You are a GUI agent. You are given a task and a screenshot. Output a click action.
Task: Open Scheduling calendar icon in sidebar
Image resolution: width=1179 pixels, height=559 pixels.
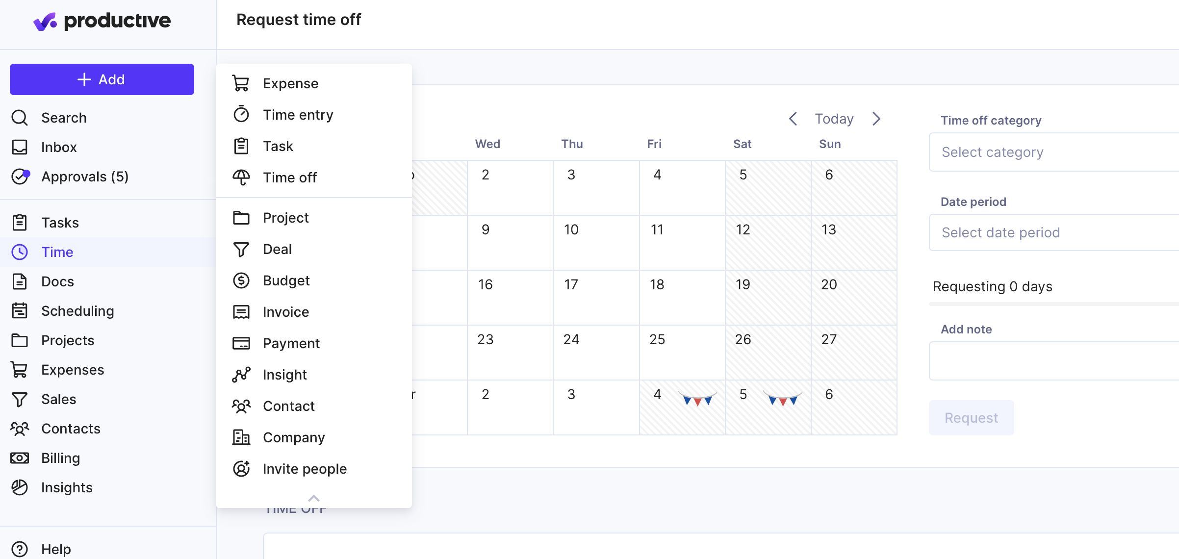click(x=20, y=311)
